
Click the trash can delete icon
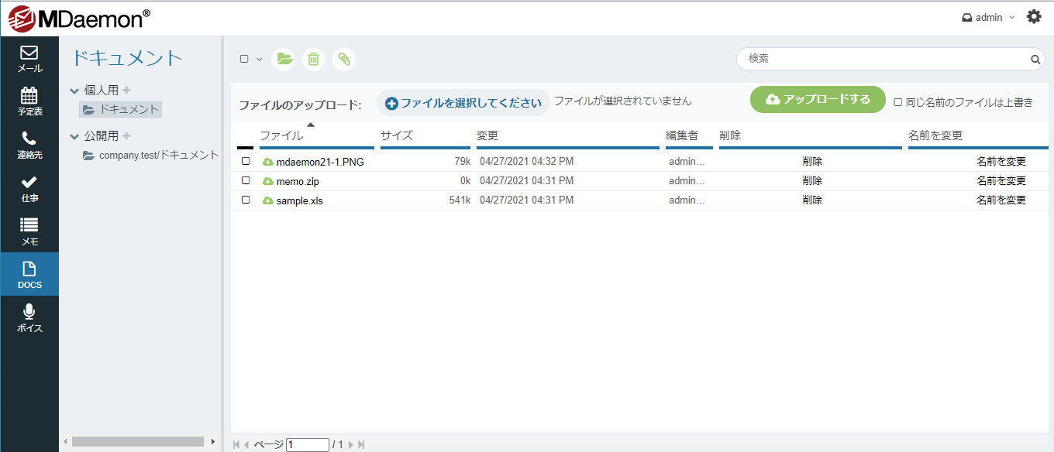coord(313,59)
